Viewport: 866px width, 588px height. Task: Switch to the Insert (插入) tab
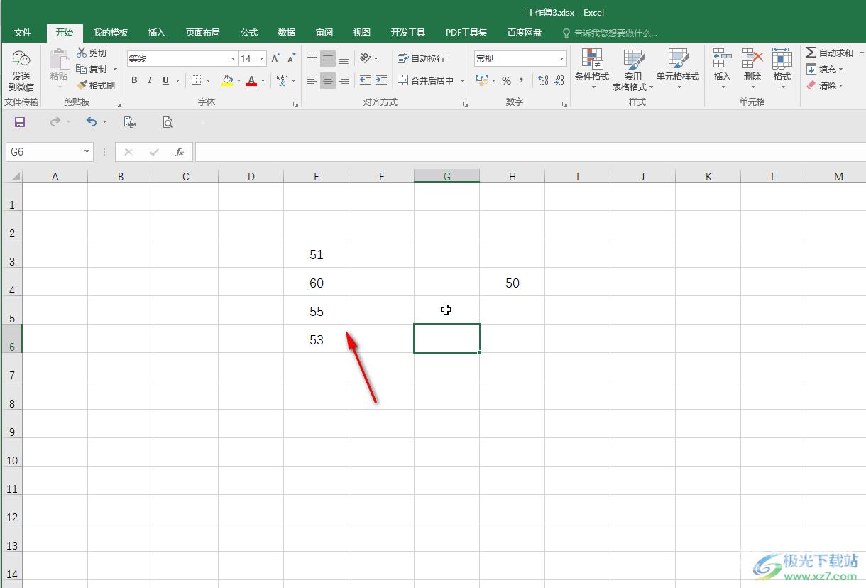pos(157,33)
